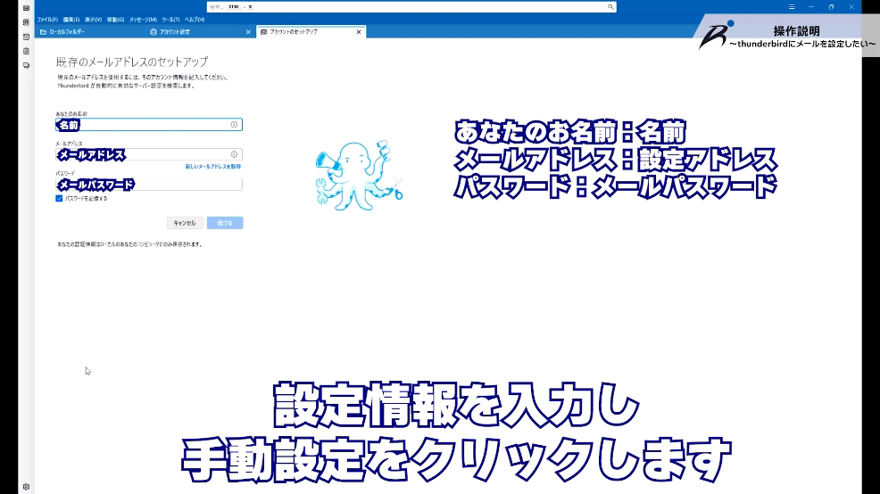Open the Settings gear in the sidebar

pyautogui.click(x=26, y=486)
